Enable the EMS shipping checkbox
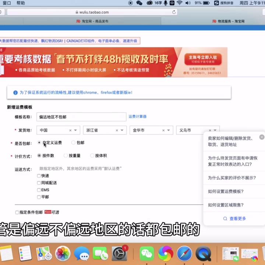The image size is (265, 265). (x=39, y=190)
